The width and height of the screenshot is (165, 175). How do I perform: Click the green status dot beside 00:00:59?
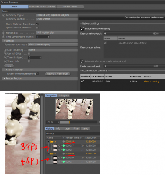[64, 157]
